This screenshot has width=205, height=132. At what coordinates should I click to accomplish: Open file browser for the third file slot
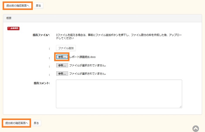(62, 73)
